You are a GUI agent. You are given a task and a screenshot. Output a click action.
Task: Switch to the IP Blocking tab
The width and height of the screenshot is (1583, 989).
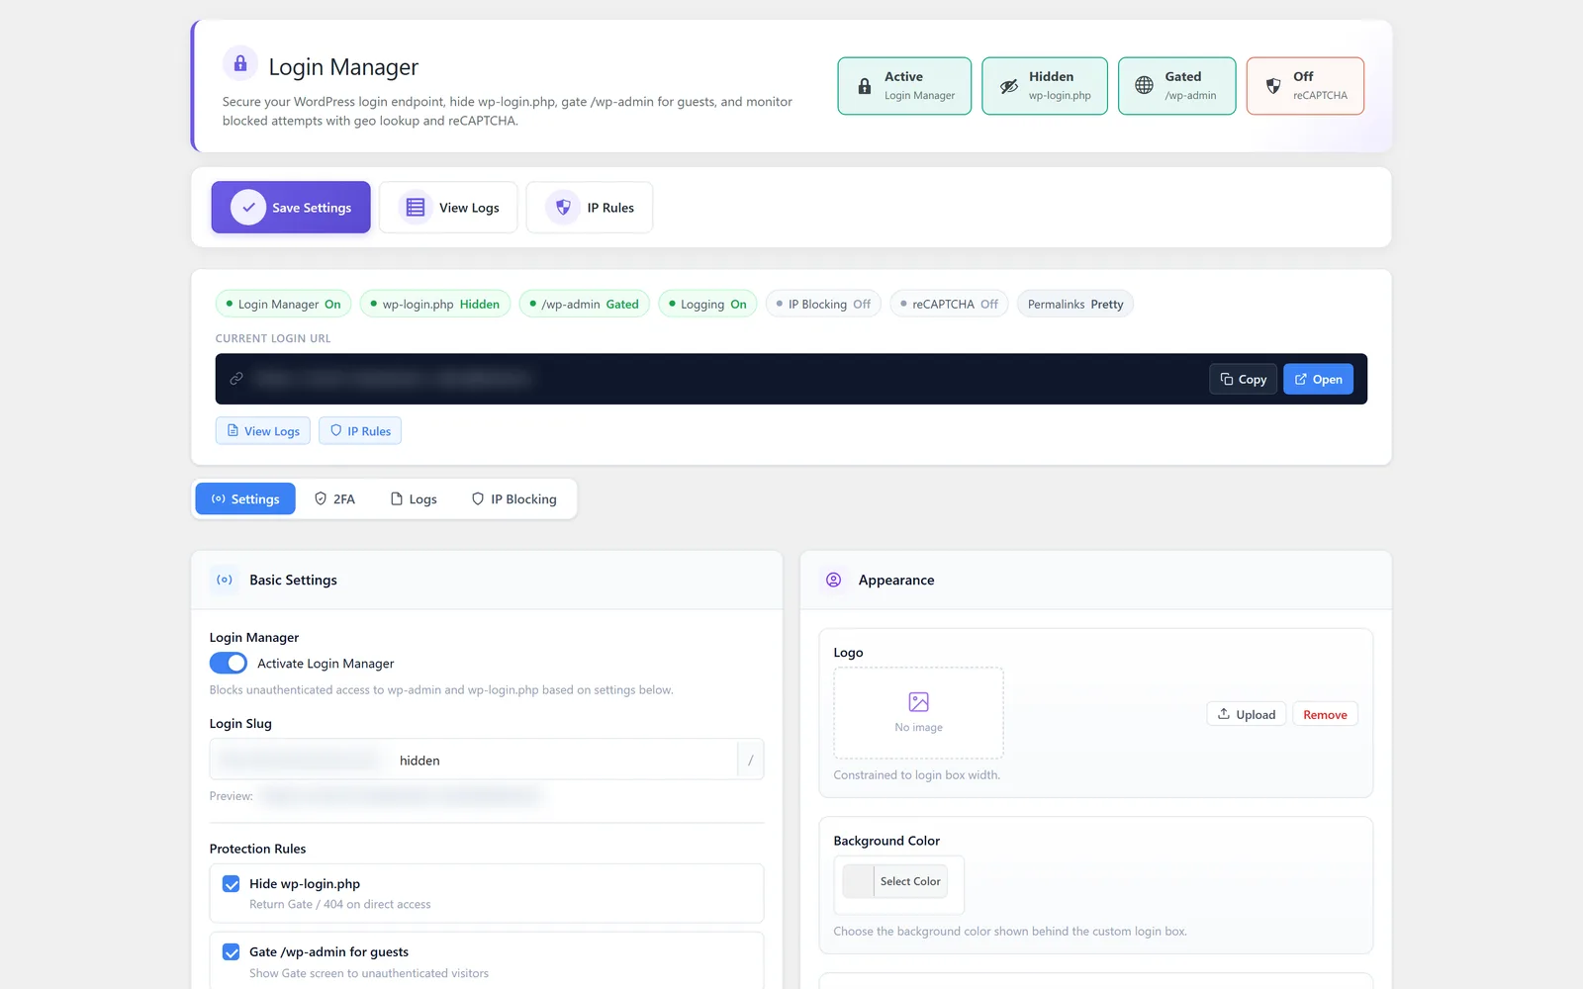514,499
